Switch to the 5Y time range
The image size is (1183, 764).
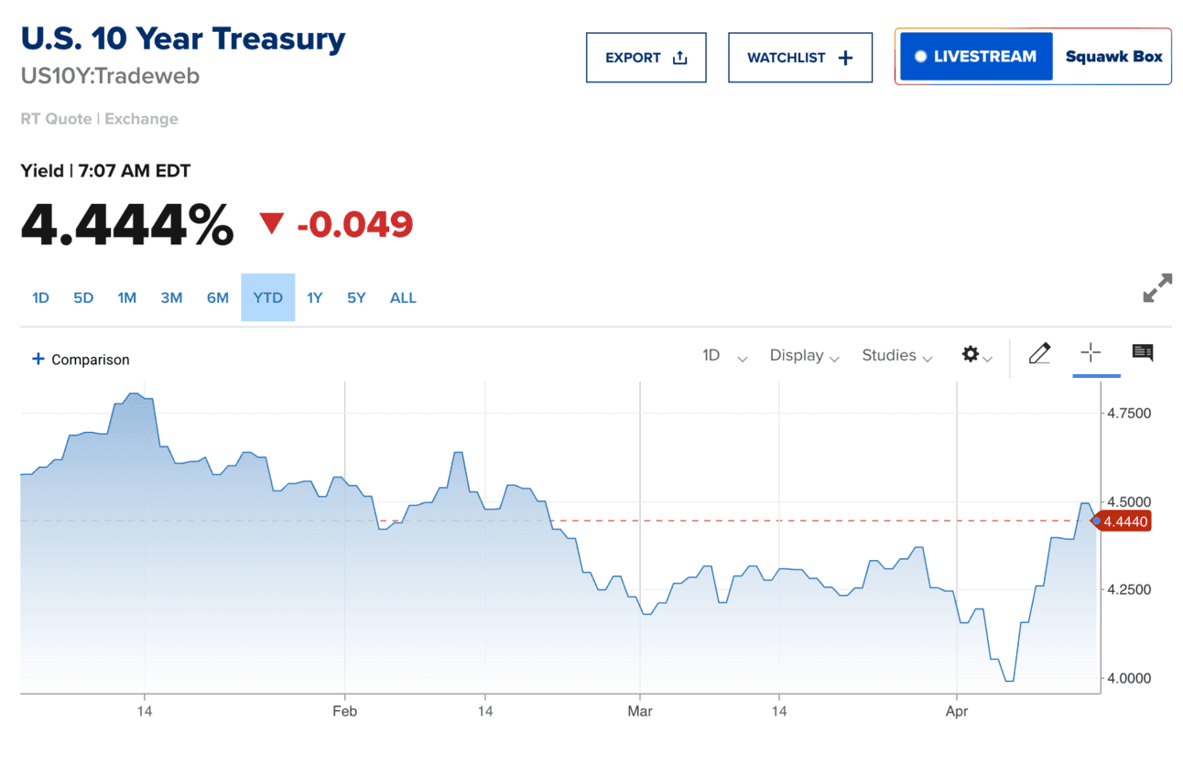[356, 297]
